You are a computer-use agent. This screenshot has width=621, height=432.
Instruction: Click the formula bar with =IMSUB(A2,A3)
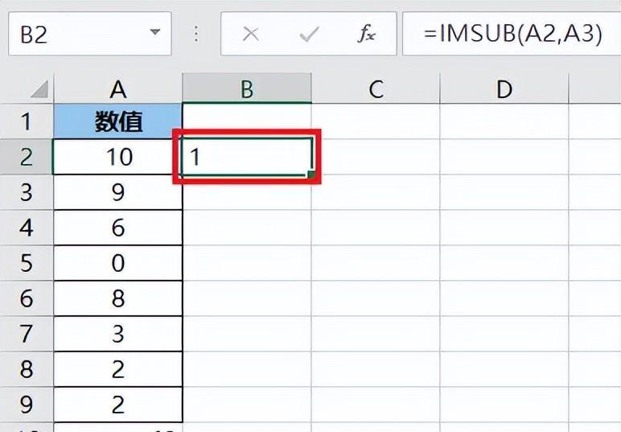click(512, 34)
